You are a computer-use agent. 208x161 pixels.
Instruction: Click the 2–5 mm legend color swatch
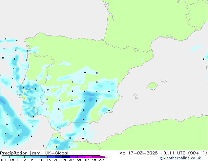(x=28, y=157)
